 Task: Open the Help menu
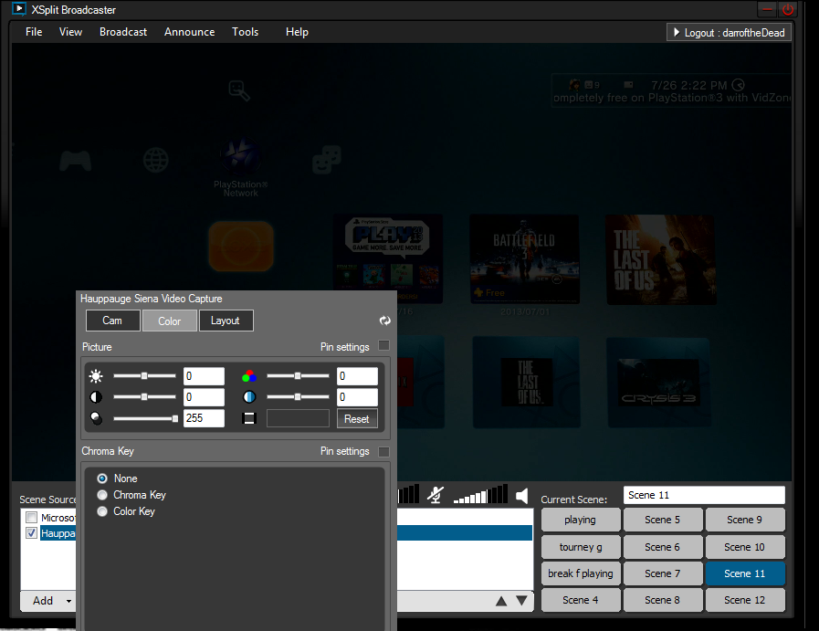pyautogui.click(x=298, y=32)
